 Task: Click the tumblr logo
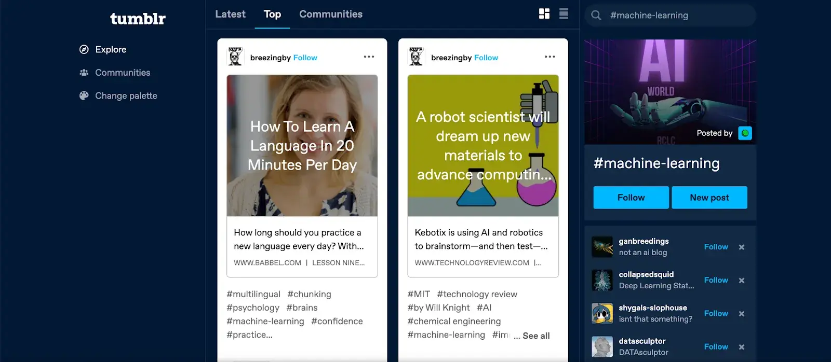[138, 19]
